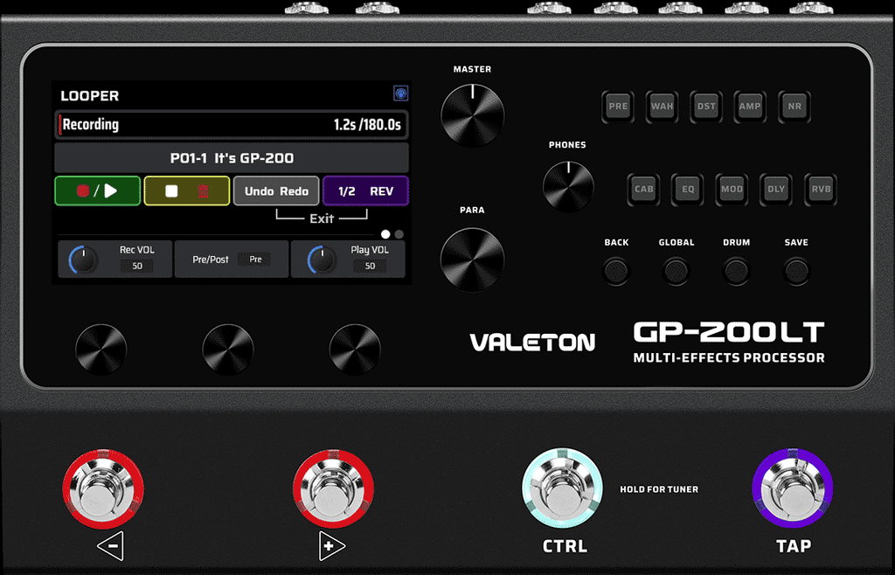The height and width of the screenshot is (575, 895).
Task: Click the Recording status bar
Action: click(x=231, y=124)
